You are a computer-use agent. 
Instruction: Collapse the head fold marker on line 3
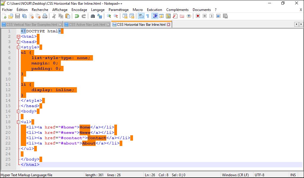click(18, 42)
